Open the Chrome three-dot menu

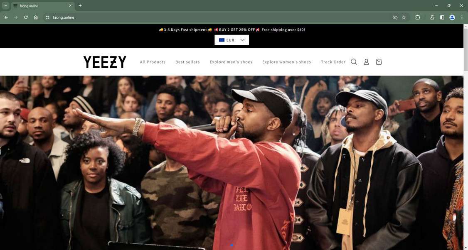pos(462,17)
